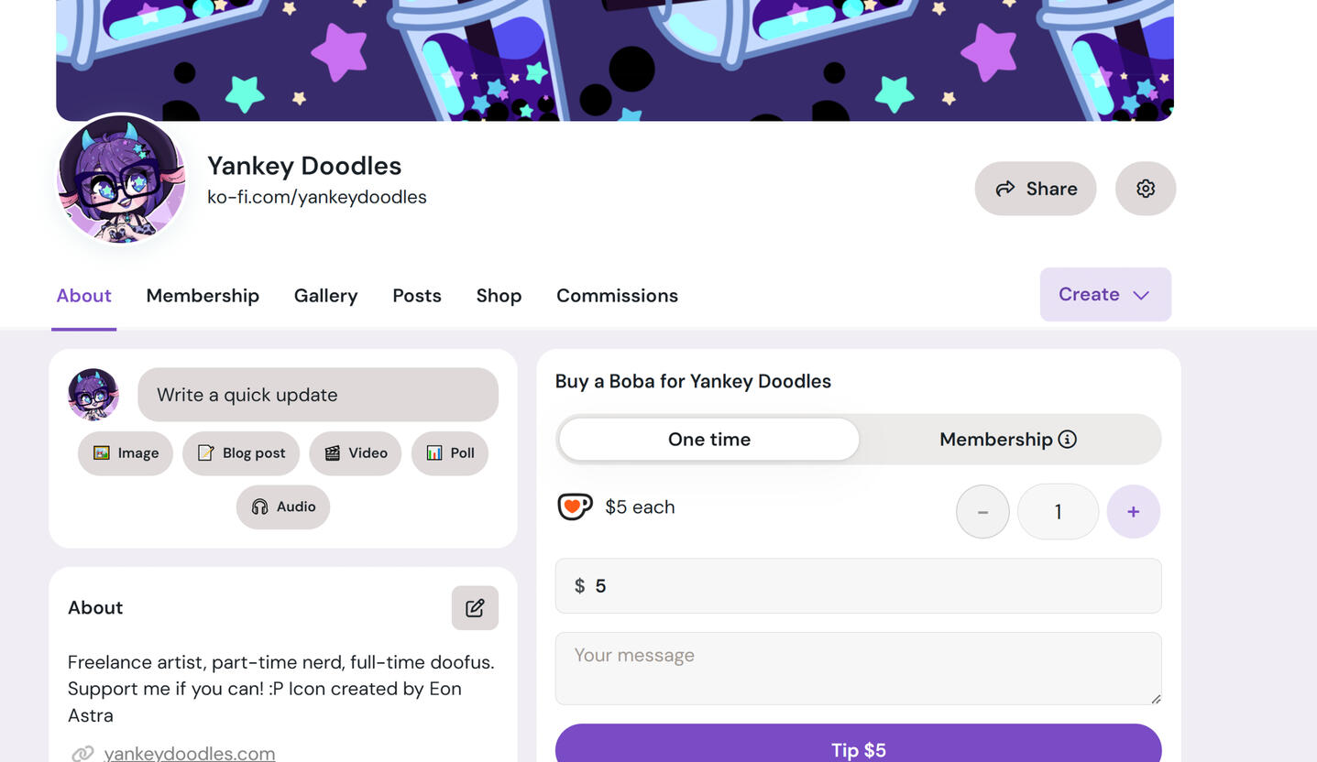Viewport: 1317px width, 762px height.
Task: Click the plus to increase boba quantity
Action: (1133, 511)
